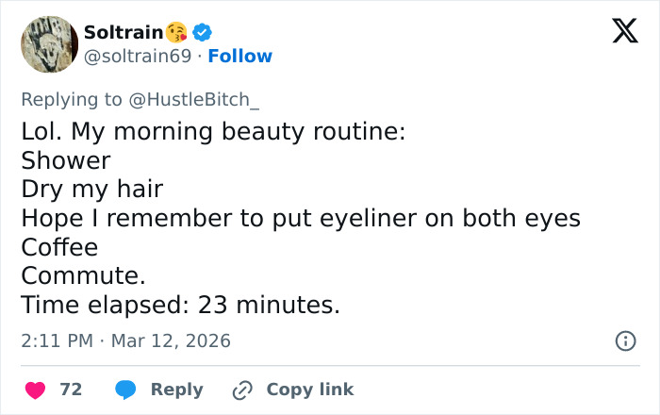Follow the Soltrain account

[239, 57]
